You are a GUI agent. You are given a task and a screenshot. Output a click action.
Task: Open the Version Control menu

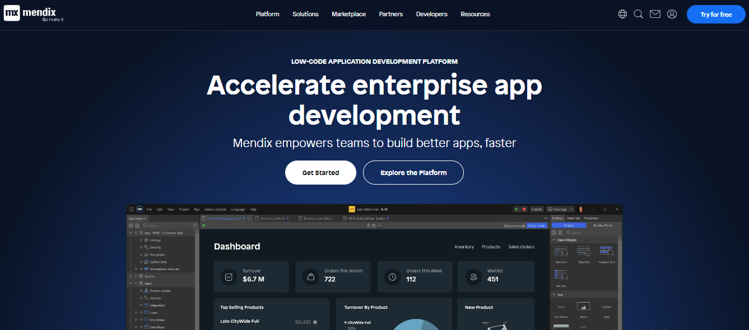pyautogui.click(x=215, y=210)
